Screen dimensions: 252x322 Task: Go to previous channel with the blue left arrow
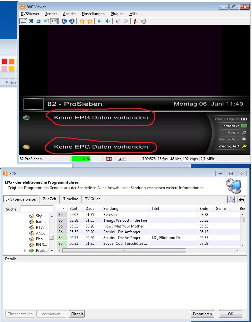64,21
